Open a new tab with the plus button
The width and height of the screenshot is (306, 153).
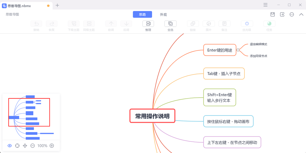click(x=57, y=5)
